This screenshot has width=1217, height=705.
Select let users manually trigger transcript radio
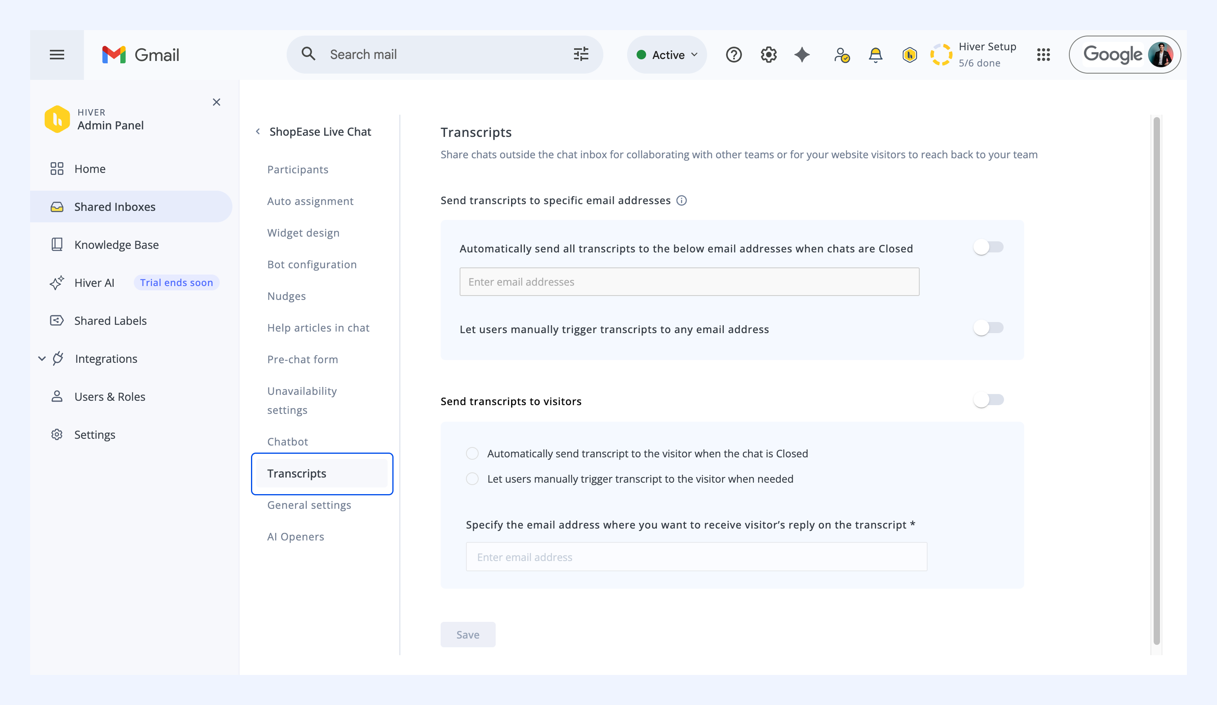point(472,479)
